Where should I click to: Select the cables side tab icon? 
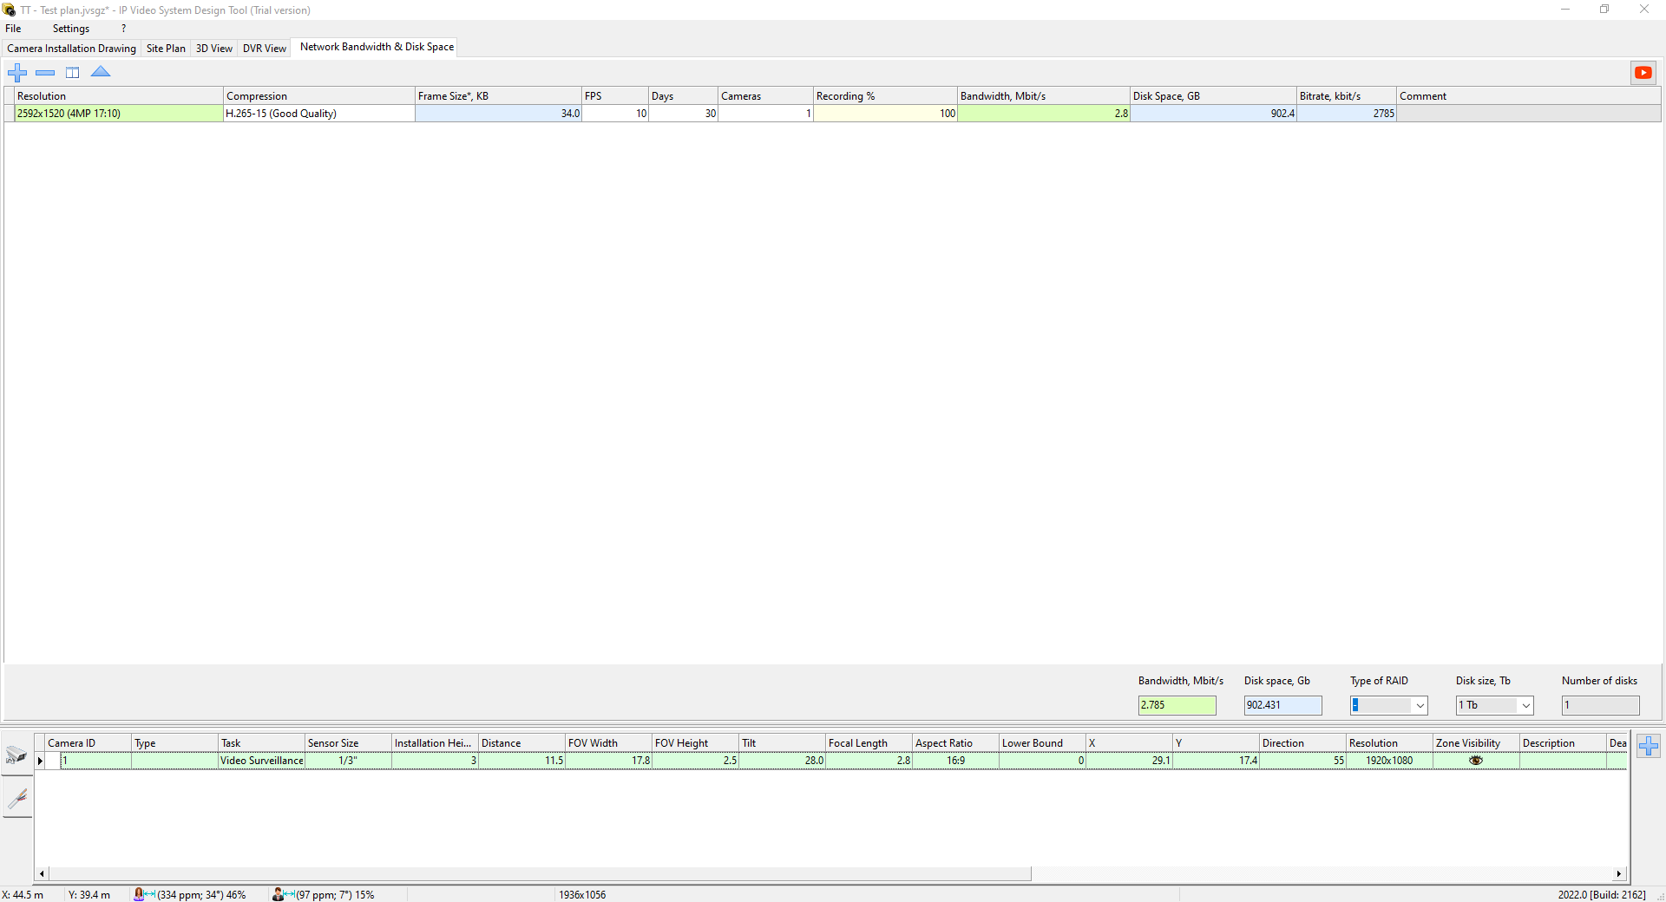(x=17, y=798)
